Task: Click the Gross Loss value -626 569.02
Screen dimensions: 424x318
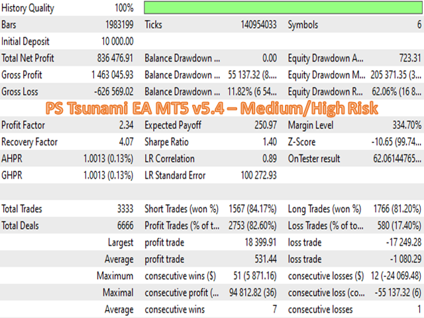Action: coord(113,91)
